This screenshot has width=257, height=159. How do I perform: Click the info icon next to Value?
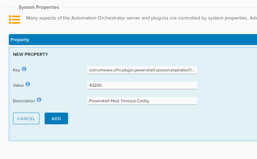pyautogui.click(x=28, y=84)
